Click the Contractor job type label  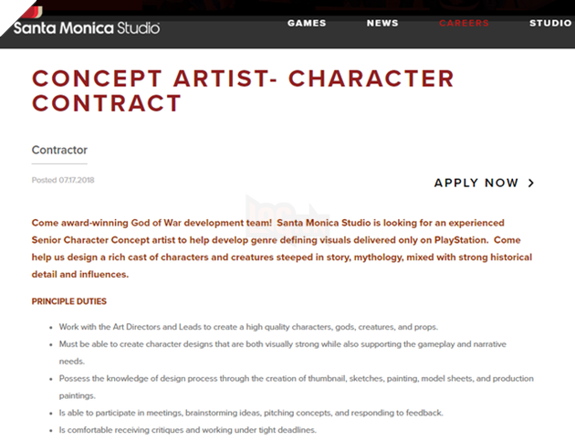pos(59,150)
